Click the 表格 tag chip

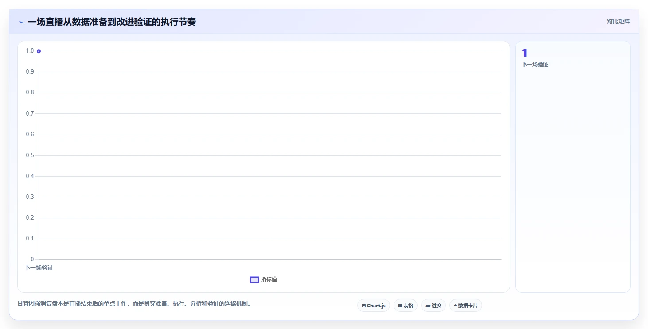(406, 306)
